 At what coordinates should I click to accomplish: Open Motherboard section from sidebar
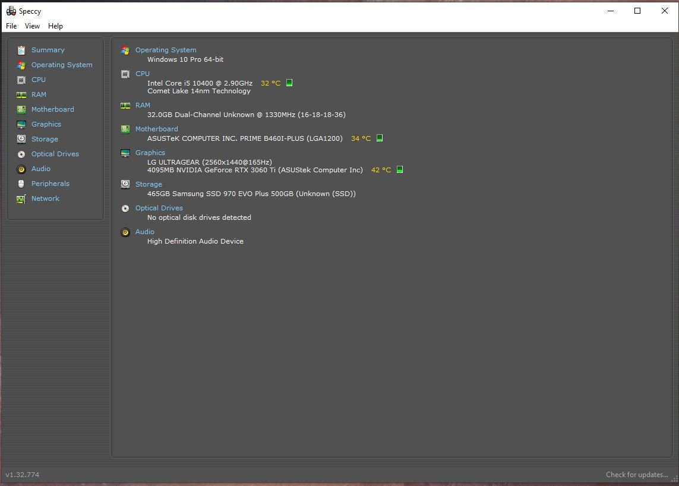52,109
